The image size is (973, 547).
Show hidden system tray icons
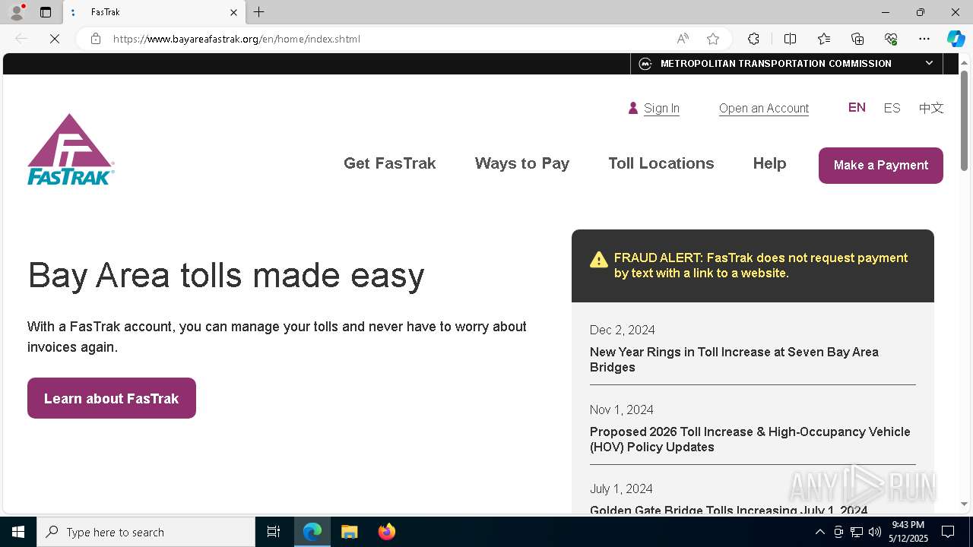click(x=819, y=532)
